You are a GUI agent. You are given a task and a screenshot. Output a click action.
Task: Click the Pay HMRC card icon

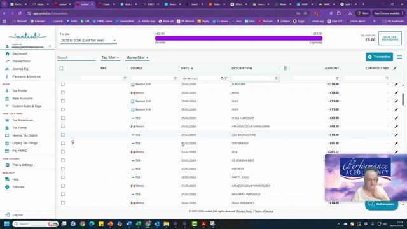[x=7, y=151]
